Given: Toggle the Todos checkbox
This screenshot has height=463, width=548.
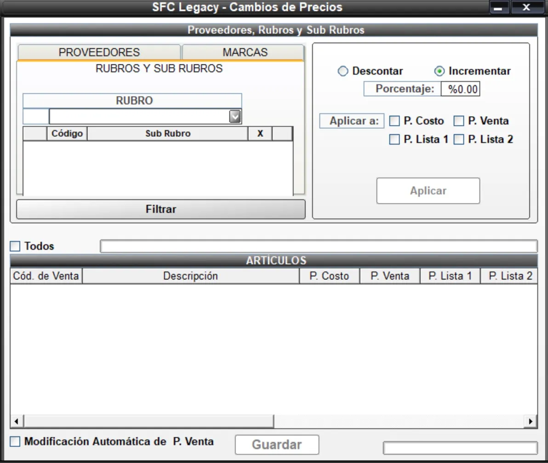Looking at the screenshot, I should click(16, 246).
